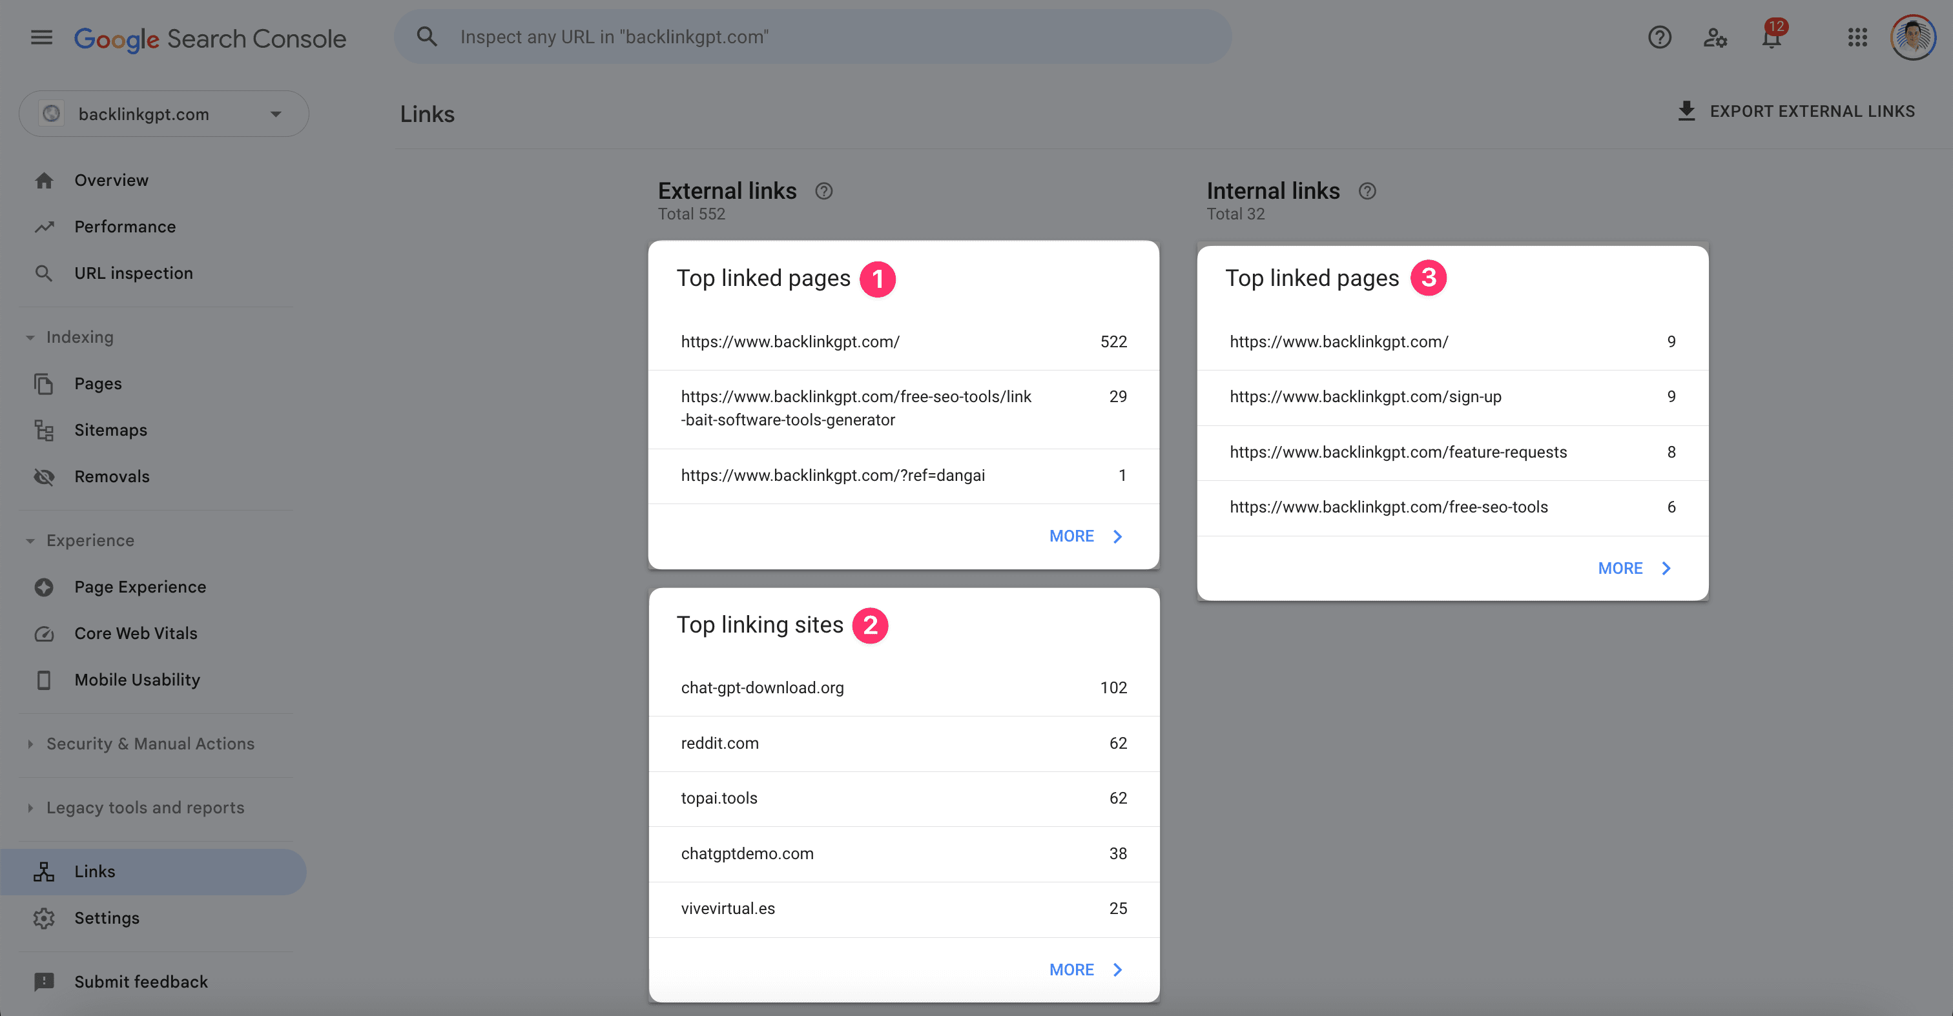Open reddit.com linking site row
This screenshot has height=1016, width=1953.
click(x=904, y=743)
